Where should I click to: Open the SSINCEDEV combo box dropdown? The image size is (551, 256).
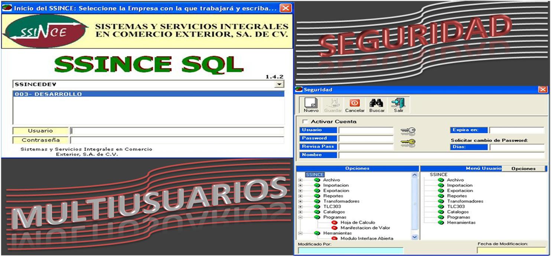(279, 85)
